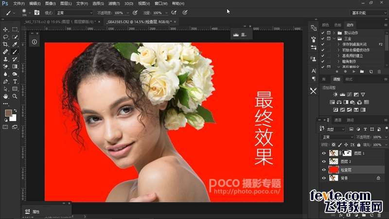Toggle checkmark for 默认动作 action set
This screenshot has width=389, height=219.
[x=322, y=33]
